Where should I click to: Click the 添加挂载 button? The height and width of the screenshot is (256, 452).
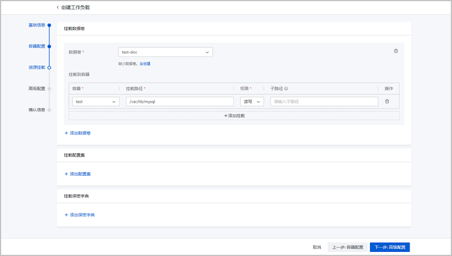pyautogui.click(x=234, y=116)
